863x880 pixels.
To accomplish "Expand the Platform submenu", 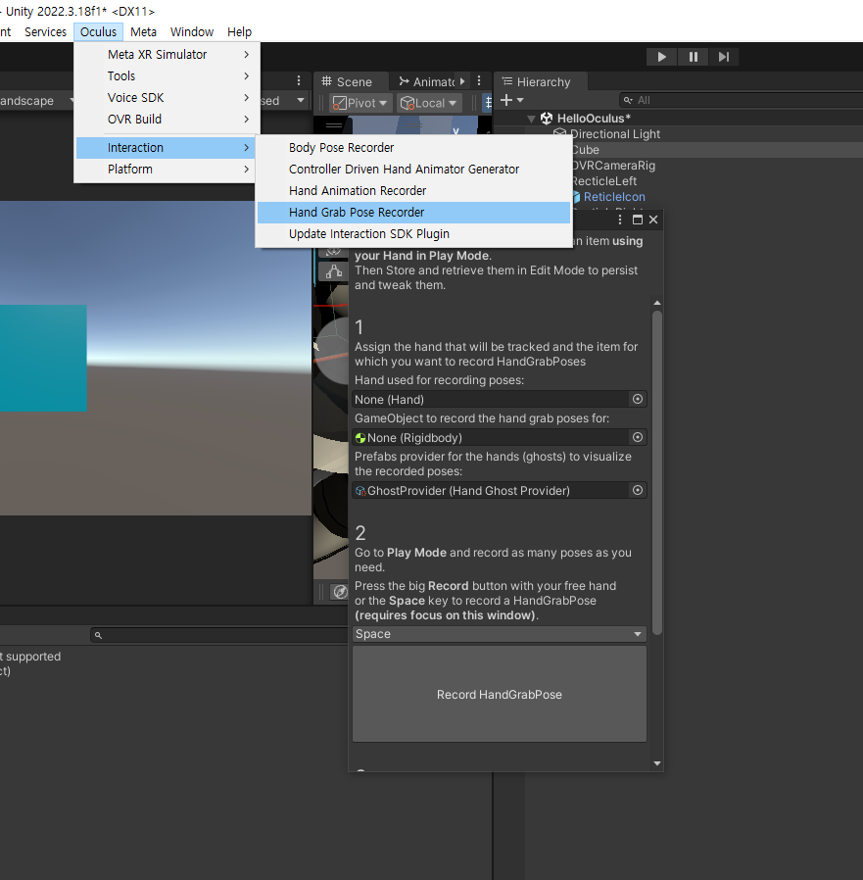I will click(167, 169).
